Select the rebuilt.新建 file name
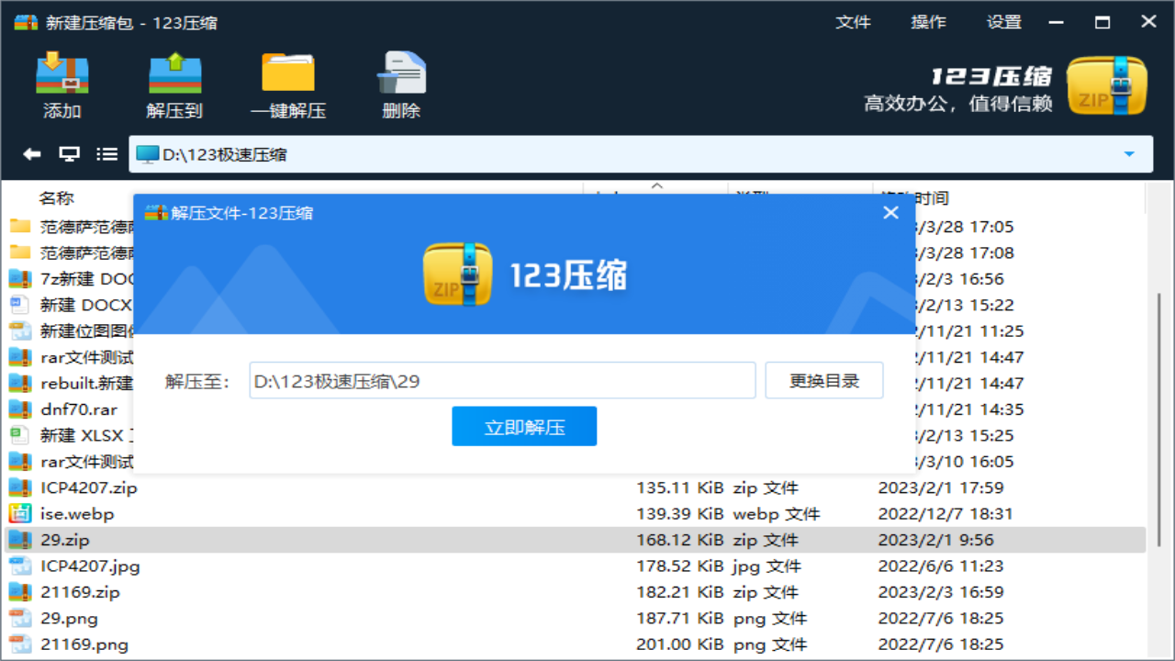Viewport: 1175px width, 661px height. click(86, 383)
